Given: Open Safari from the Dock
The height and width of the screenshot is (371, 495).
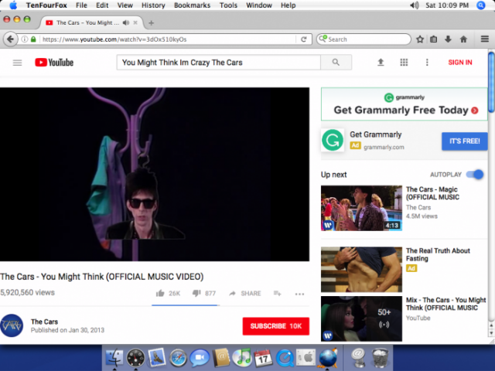Looking at the screenshot, I should (x=178, y=358).
